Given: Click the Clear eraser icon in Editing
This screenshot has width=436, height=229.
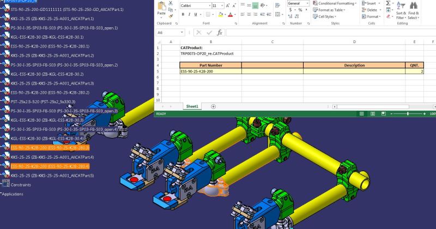Looking at the screenshot, I should pos(388,16).
